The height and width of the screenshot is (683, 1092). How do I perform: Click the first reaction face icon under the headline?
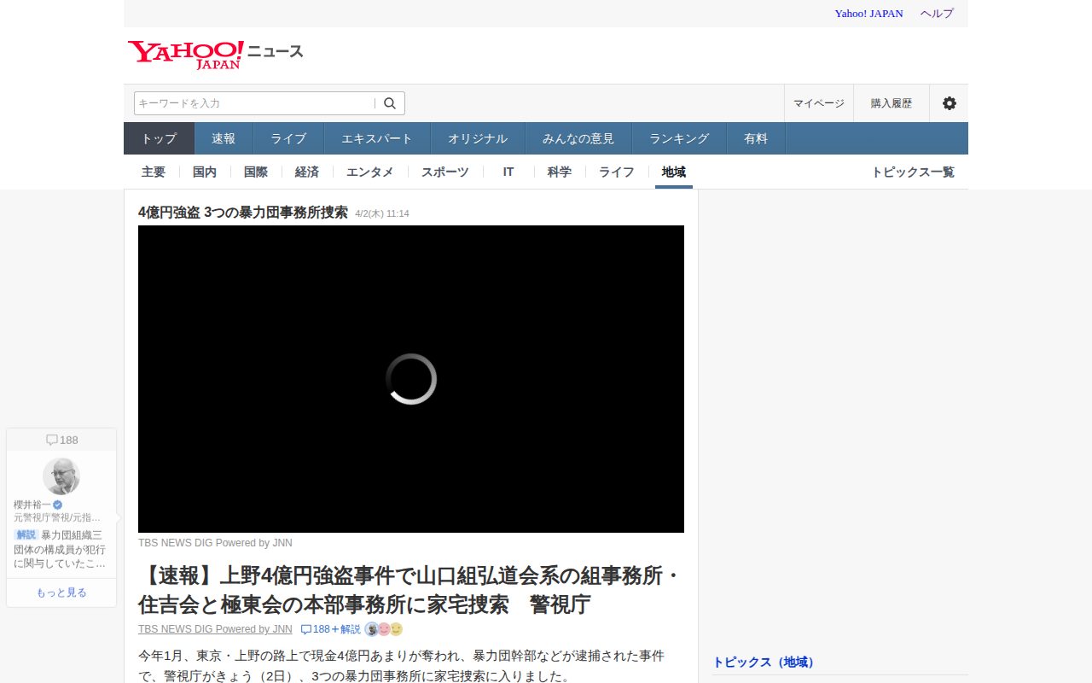tap(371, 628)
